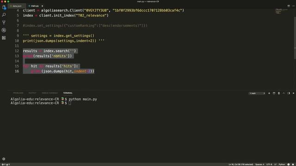Click line number 12 in gutter
This screenshot has width=296, height=166.
(17, 51)
